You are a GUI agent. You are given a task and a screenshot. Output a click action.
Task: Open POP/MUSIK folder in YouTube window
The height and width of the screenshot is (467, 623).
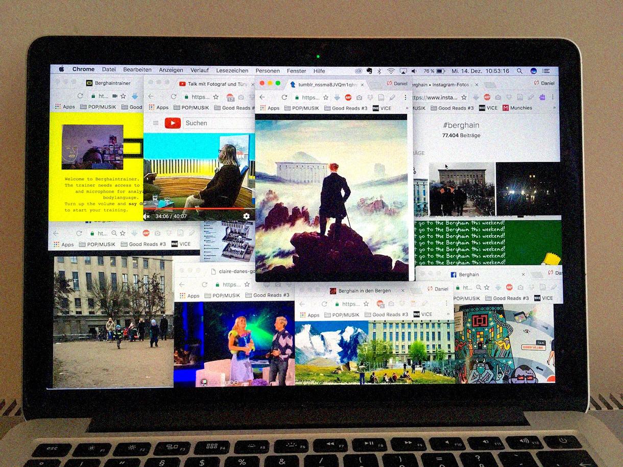(191, 108)
